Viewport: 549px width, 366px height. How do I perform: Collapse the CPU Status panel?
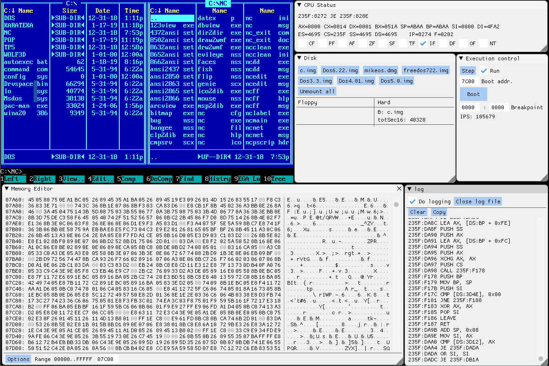coord(299,5)
